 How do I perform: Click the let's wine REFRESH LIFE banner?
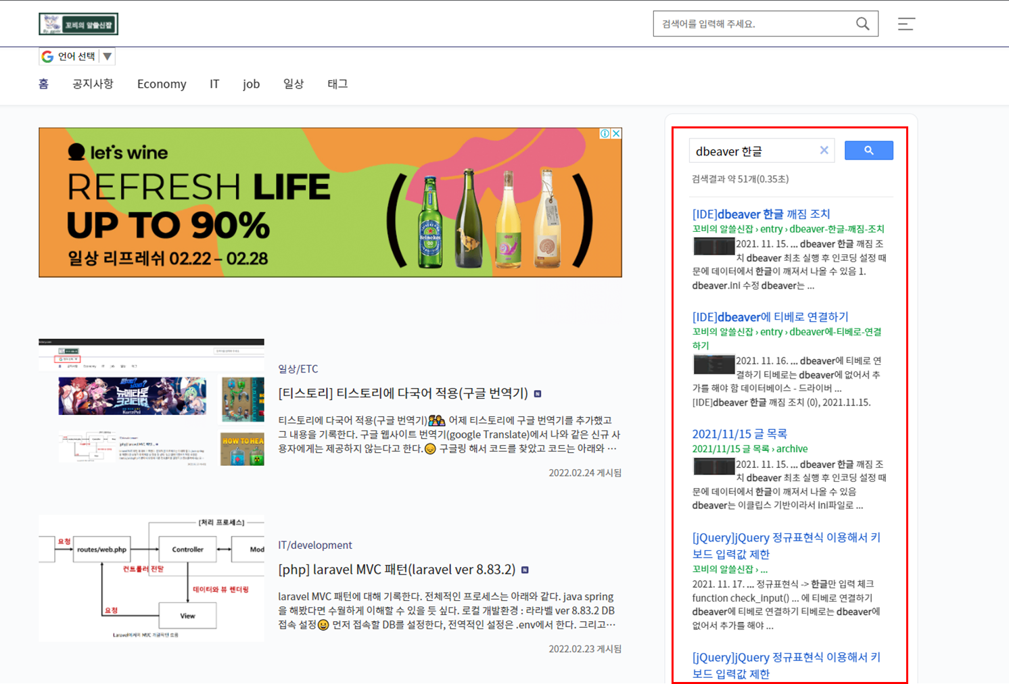click(330, 203)
